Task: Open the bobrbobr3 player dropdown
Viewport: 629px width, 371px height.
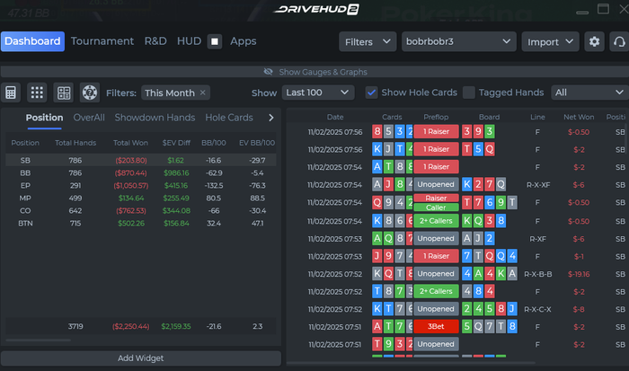Action: click(x=459, y=41)
